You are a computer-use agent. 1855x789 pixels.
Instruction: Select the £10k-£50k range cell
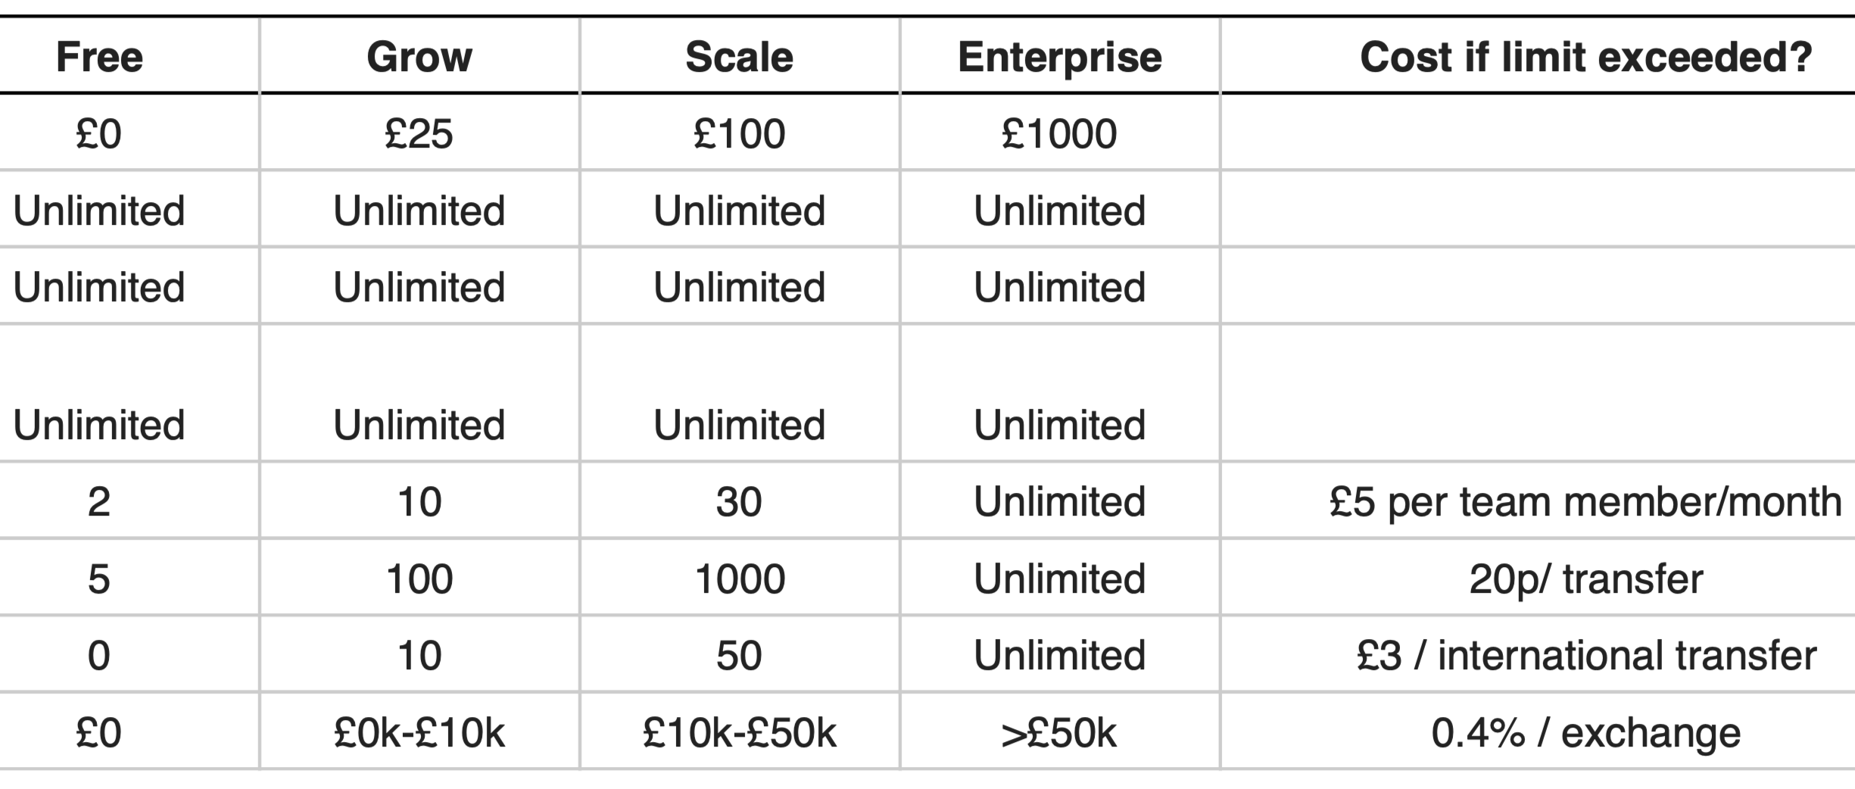739,732
